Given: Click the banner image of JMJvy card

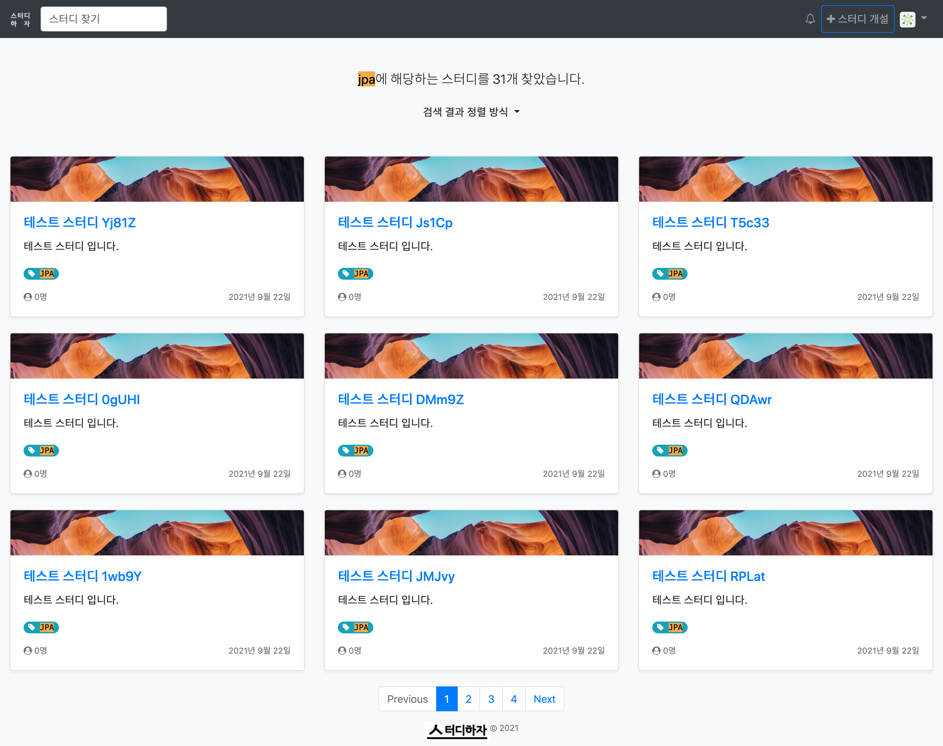Looking at the screenshot, I should pos(471,533).
